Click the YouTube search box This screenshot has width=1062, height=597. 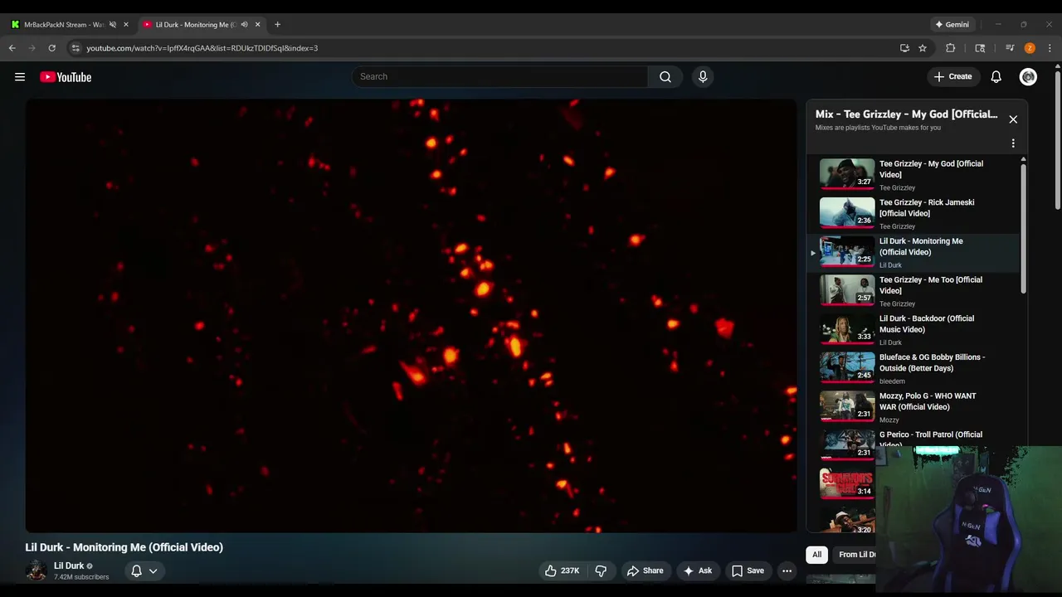click(x=500, y=76)
